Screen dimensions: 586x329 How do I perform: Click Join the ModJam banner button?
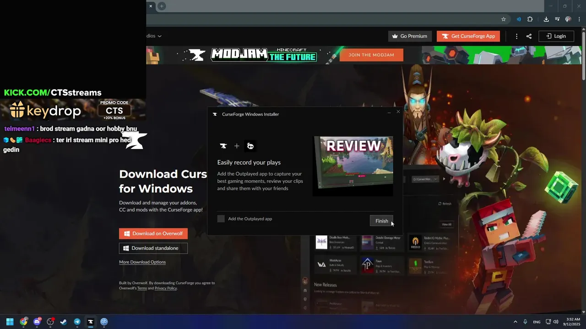(x=371, y=55)
